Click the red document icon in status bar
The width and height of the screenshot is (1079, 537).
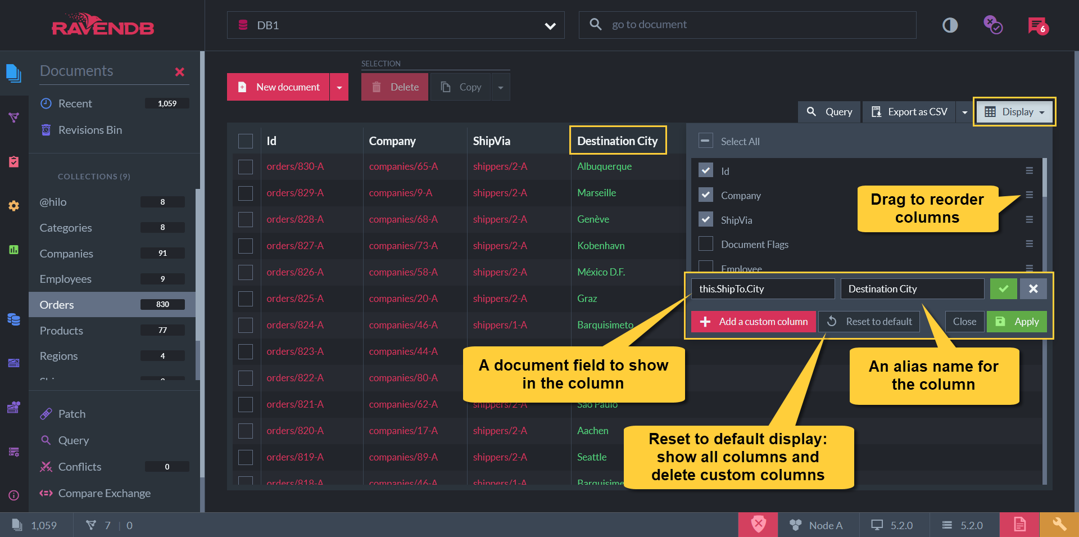pos(1019,525)
